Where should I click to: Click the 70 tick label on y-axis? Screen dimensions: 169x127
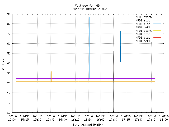[x=9, y=34]
